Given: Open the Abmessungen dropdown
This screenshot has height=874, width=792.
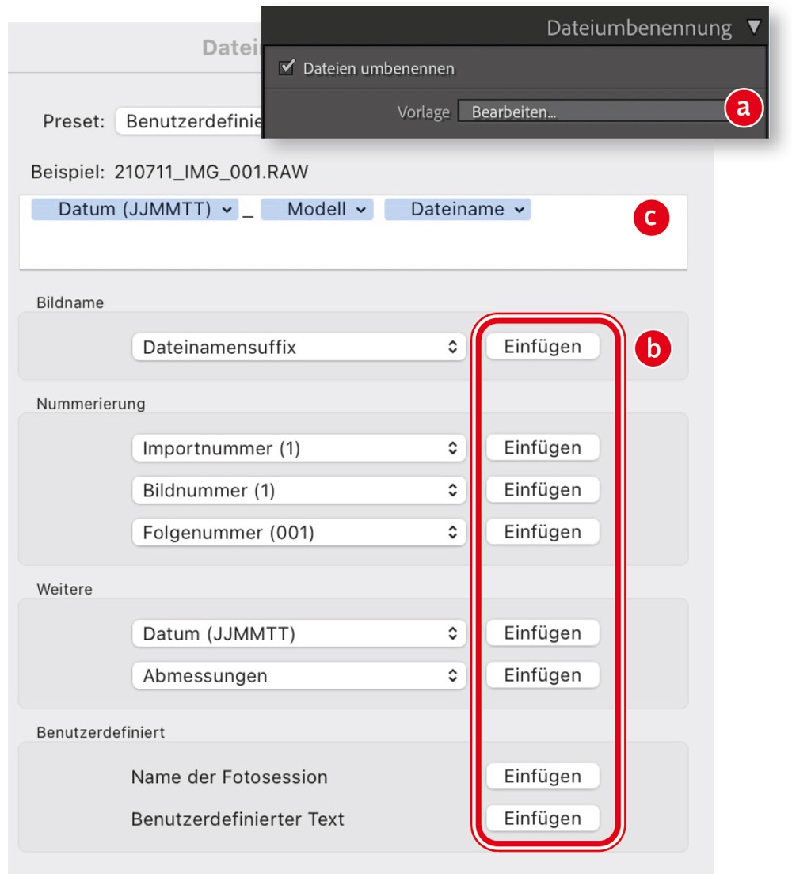Looking at the screenshot, I should click(x=299, y=676).
